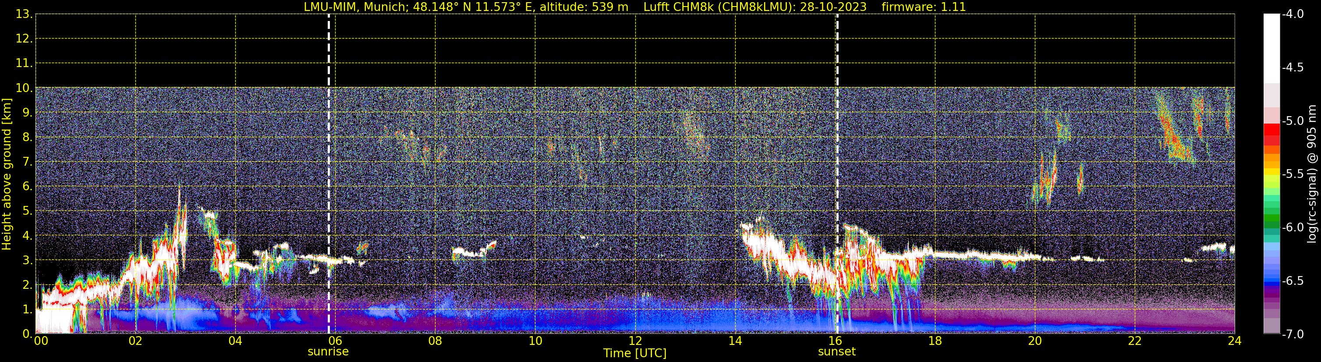
Task: Click the 'log(rc-signal) @ 905 nm' colorbar label
Action: click(1312, 174)
